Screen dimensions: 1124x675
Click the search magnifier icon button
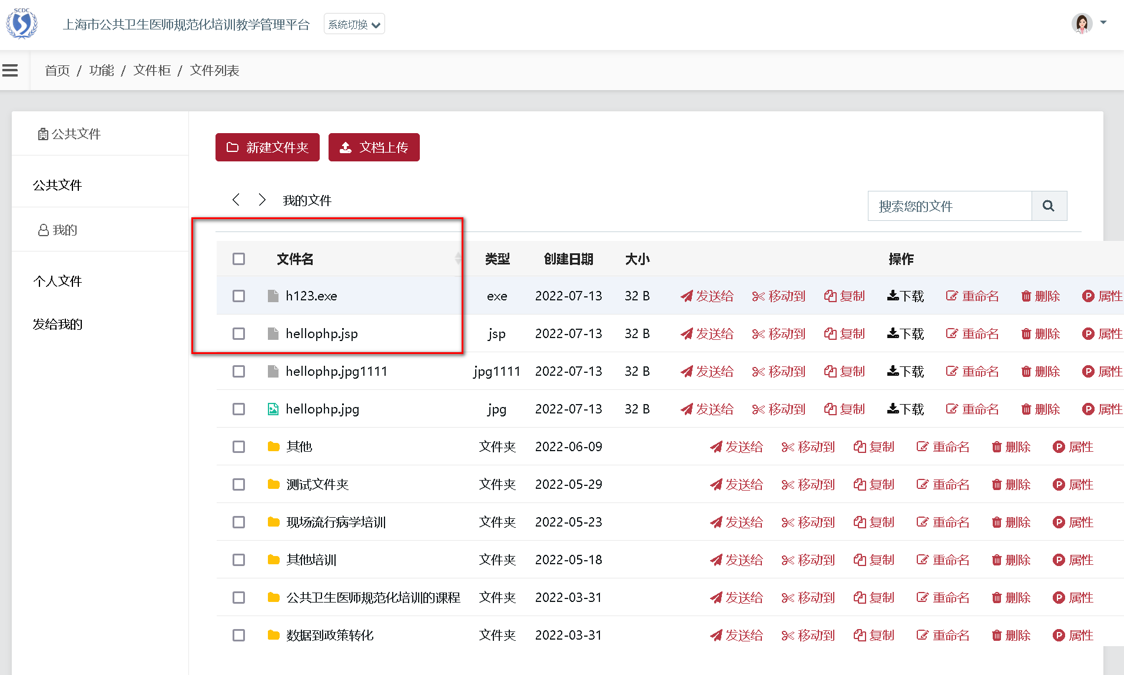[x=1049, y=206]
